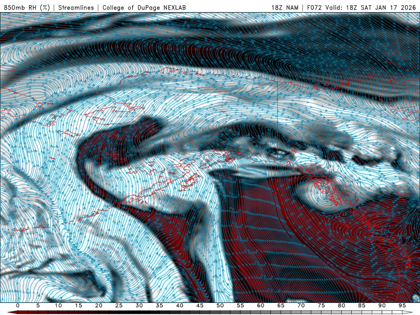The width and height of the screenshot is (420, 315).
Task: Click the "35" colorbar scale label
Action: pyautogui.click(x=160, y=306)
